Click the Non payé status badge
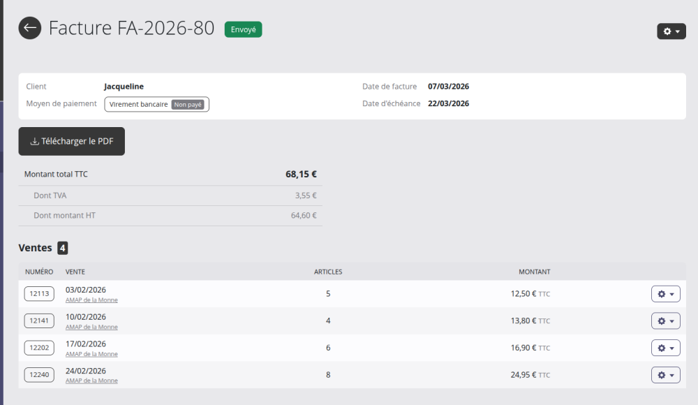The width and height of the screenshot is (698, 405). (188, 104)
